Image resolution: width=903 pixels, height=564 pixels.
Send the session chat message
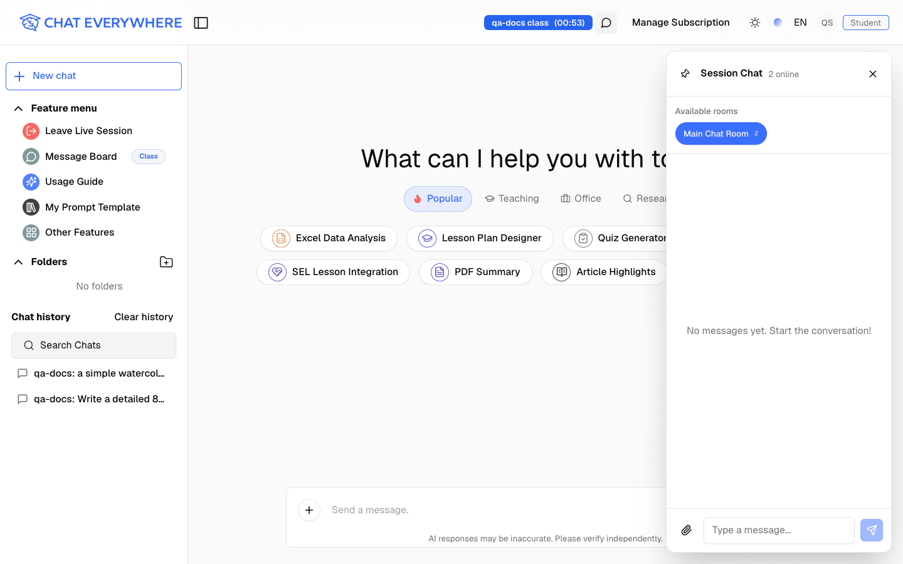point(872,530)
